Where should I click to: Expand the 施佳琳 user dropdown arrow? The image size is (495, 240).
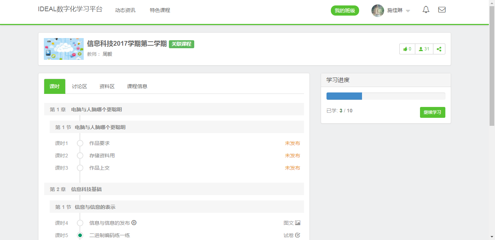[408, 11]
